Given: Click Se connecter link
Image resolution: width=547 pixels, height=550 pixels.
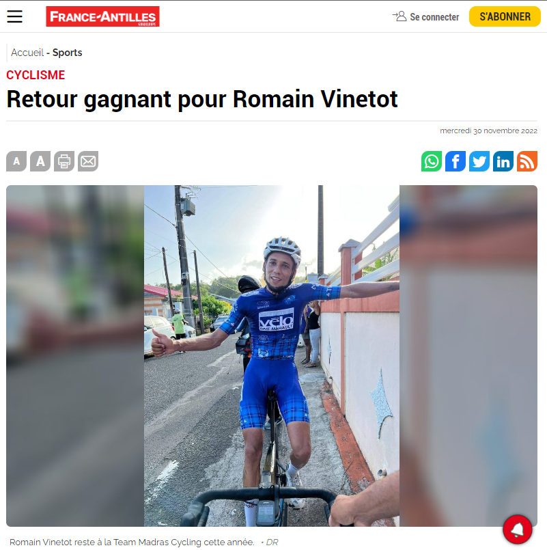Looking at the screenshot, I should (x=434, y=17).
